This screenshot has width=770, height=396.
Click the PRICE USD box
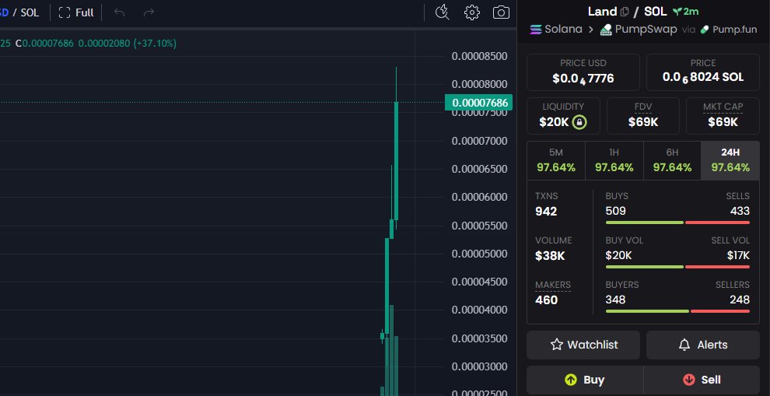583,72
